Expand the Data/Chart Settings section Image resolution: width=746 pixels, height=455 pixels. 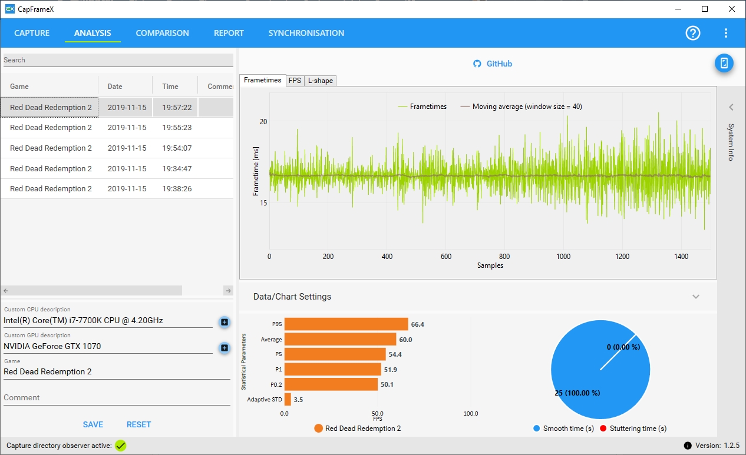[696, 297]
